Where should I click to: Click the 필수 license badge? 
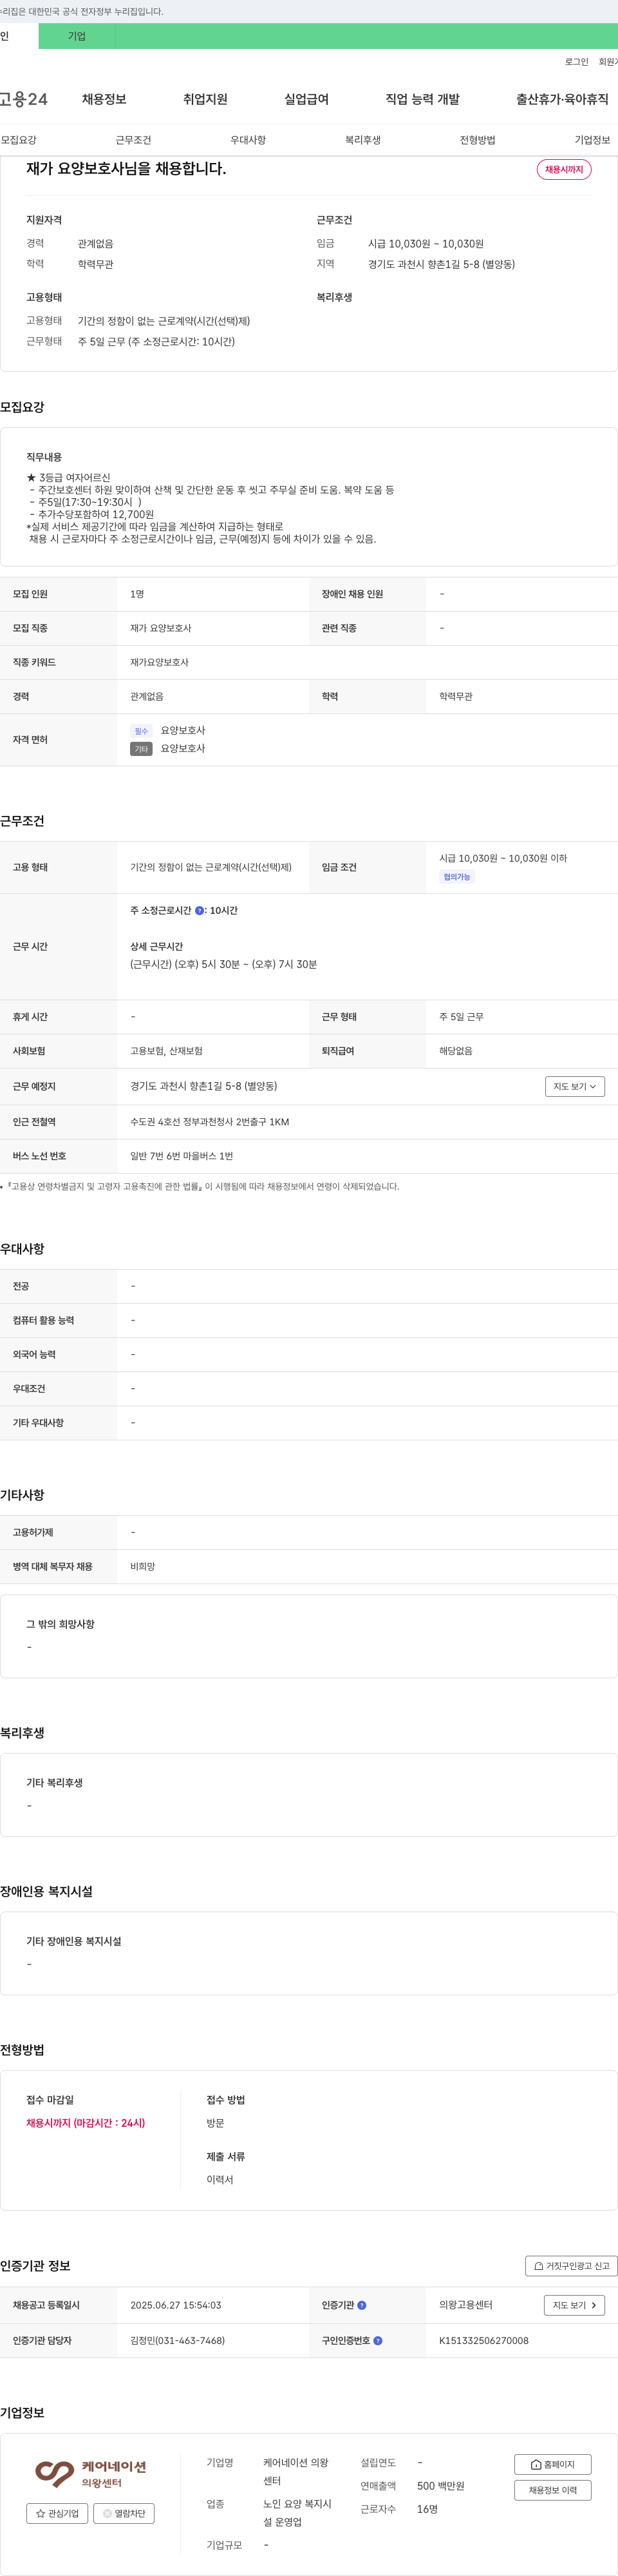pos(141,731)
